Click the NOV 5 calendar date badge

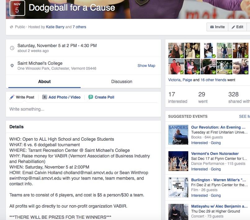click(17, 8)
